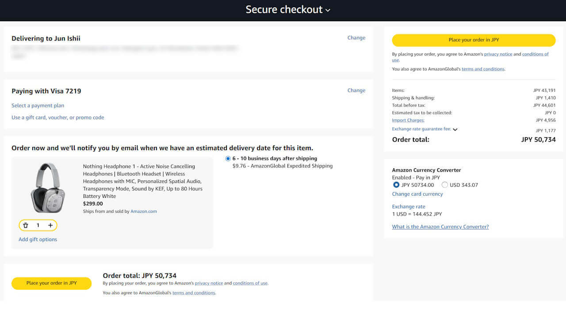Select JPY 50734.00 payment currency

click(396, 185)
